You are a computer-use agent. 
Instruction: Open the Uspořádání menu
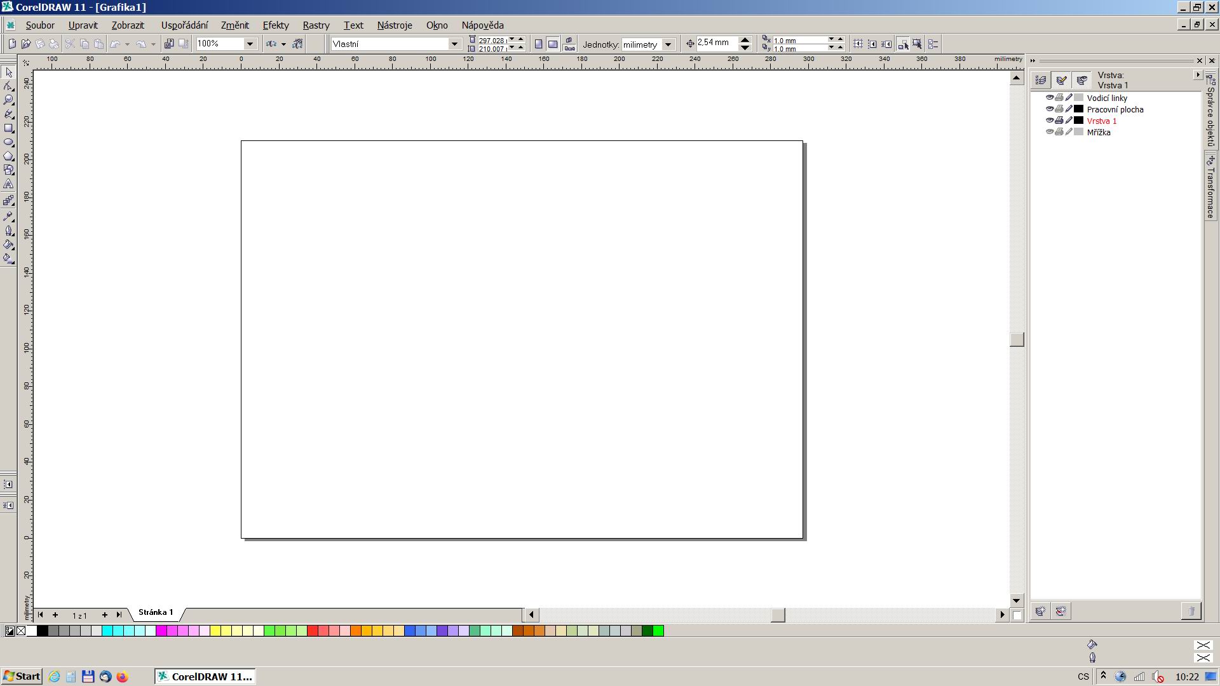pyautogui.click(x=184, y=25)
